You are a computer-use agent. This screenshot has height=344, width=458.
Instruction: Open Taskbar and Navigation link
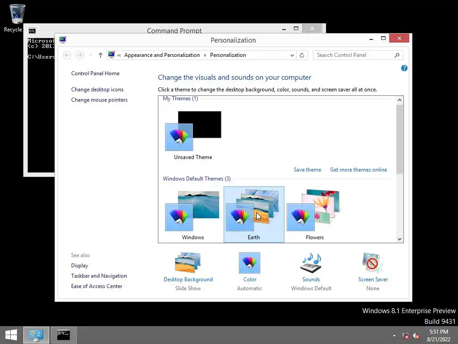pos(99,276)
